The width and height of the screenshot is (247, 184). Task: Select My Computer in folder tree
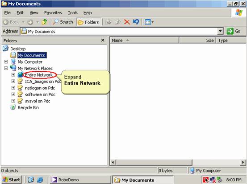(30, 62)
